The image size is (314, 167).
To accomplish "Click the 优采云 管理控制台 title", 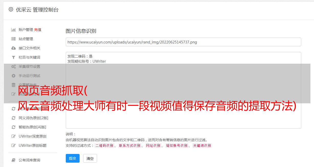I will 37,10.
